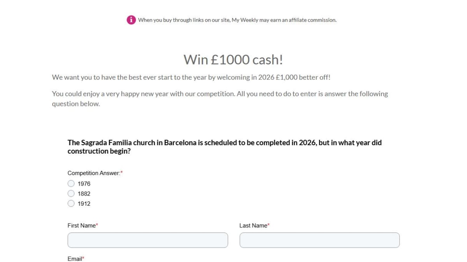467x262 pixels.
Task: Select the 1976 radio button
Action: [71, 184]
